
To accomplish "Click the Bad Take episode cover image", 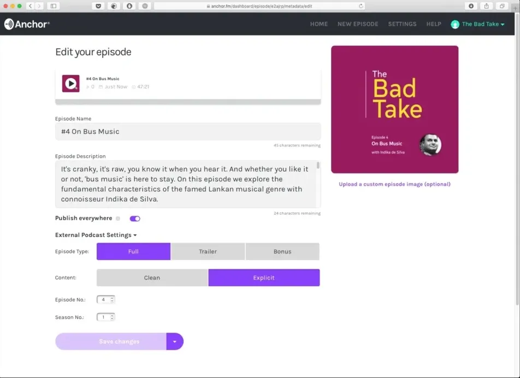I will (x=394, y=109).
